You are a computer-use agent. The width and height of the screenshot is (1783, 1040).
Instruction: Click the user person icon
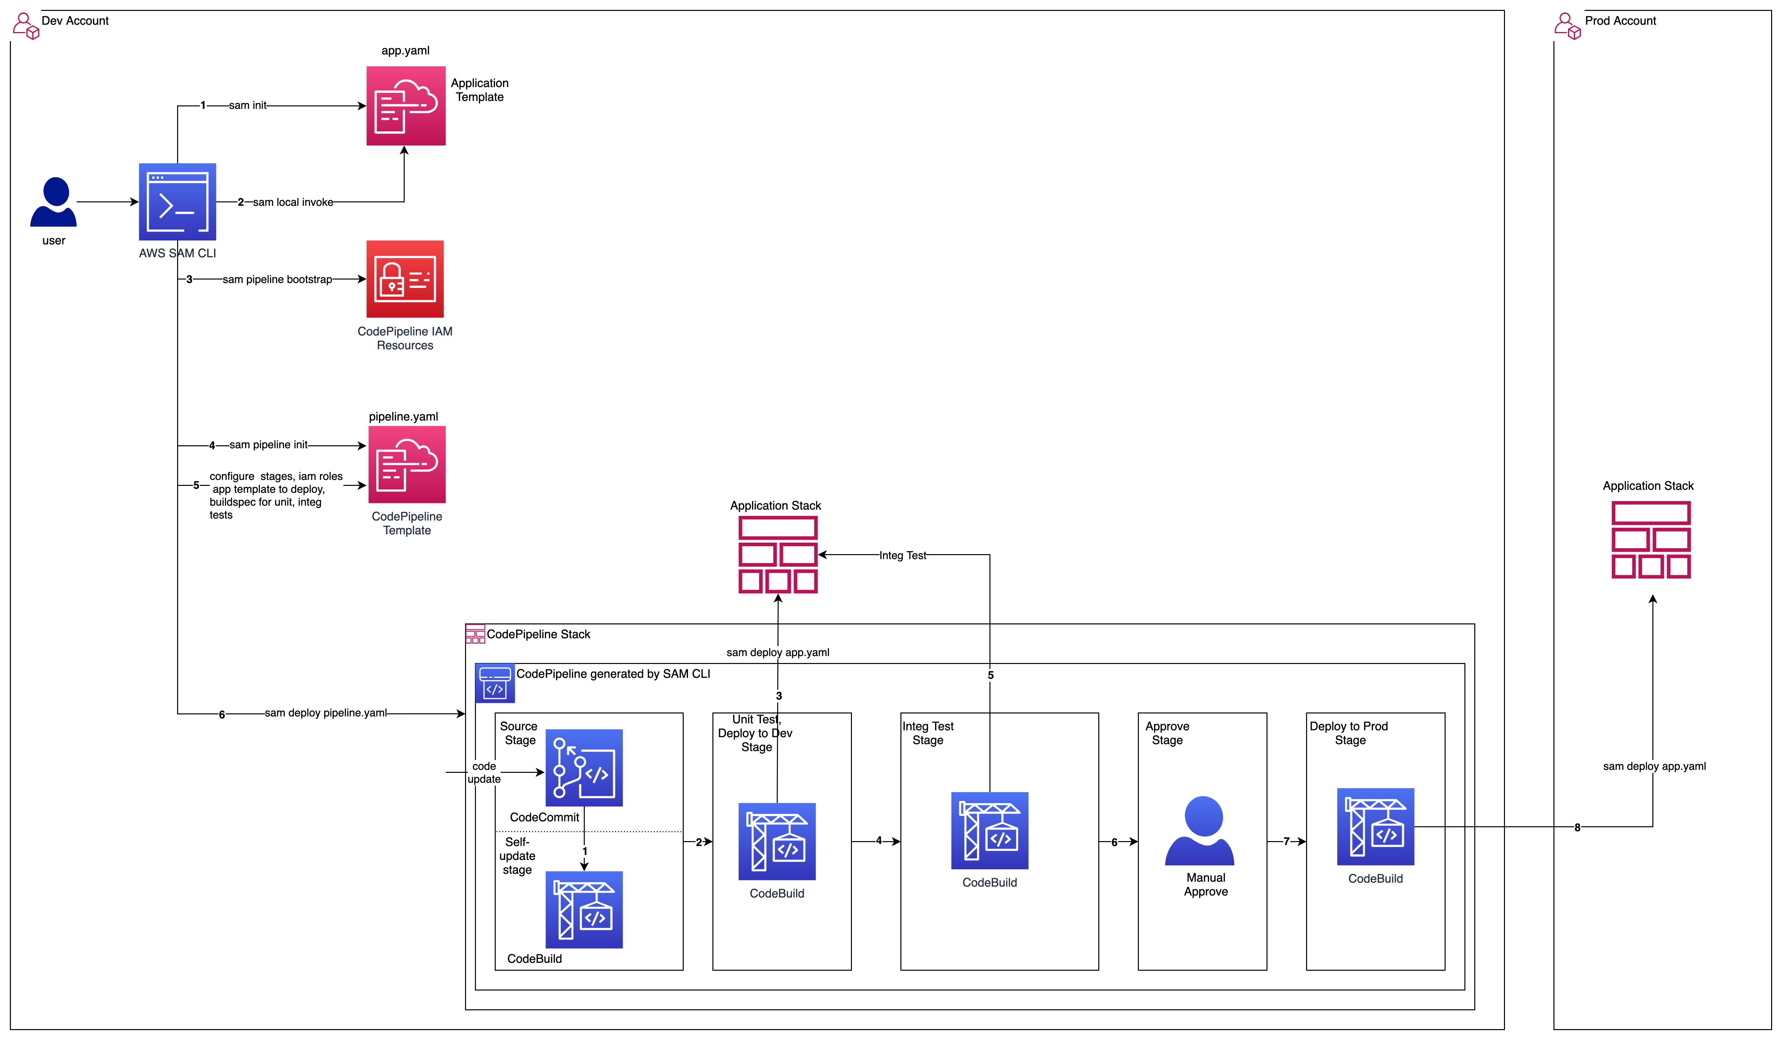(x=53, y=202)
